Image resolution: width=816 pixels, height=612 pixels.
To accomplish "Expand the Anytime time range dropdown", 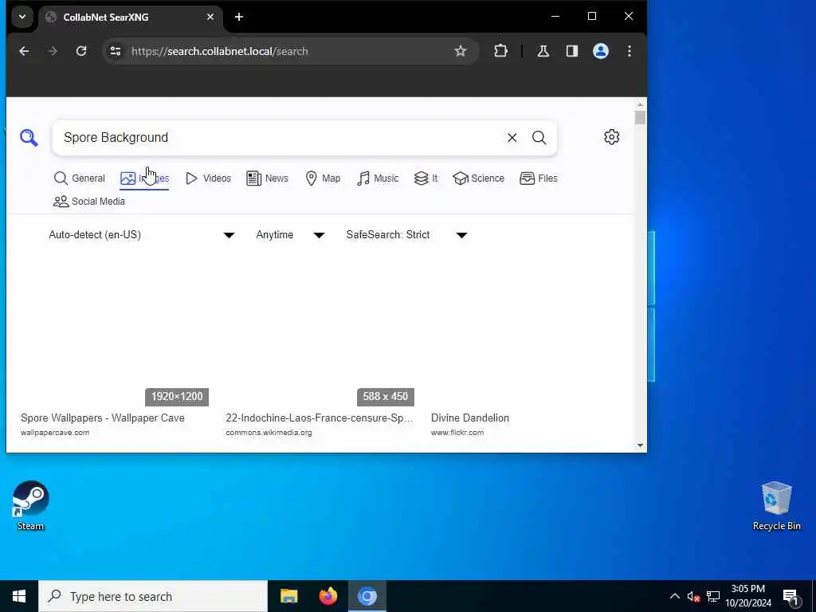I will coord(290,235).
